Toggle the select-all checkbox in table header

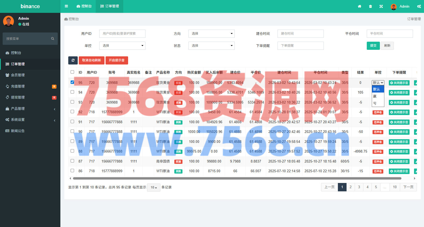pyautogui.click(x=72, y=72)
